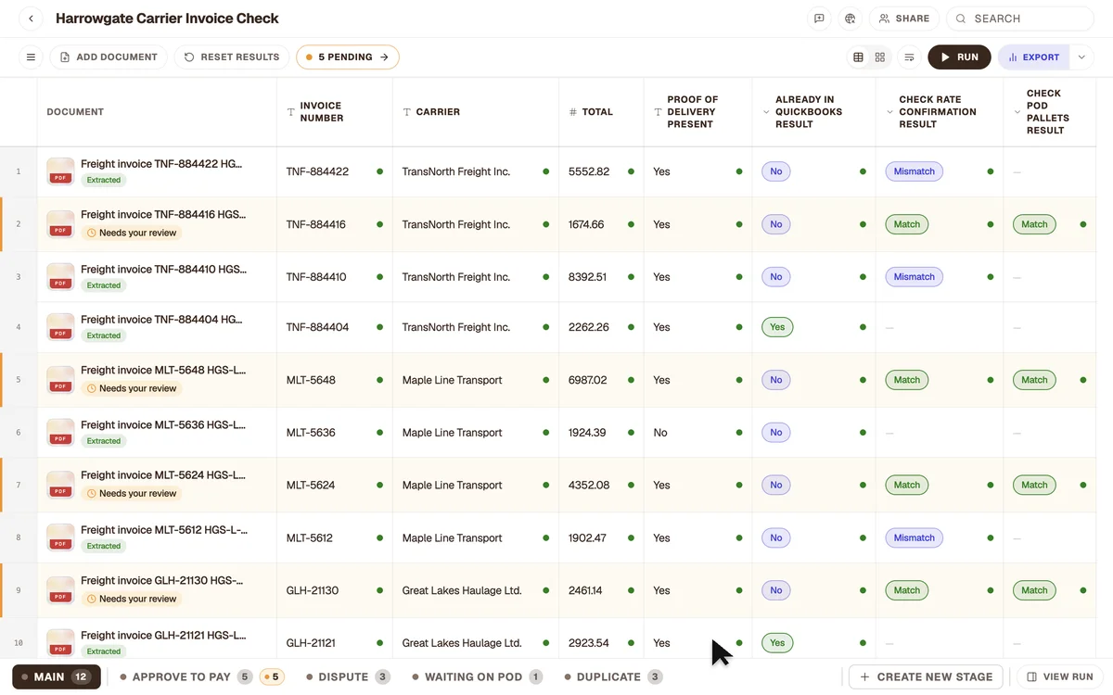Expand the Check Rate Confirmation Result column chevron
1113x695 pixels.
(889, 112)
